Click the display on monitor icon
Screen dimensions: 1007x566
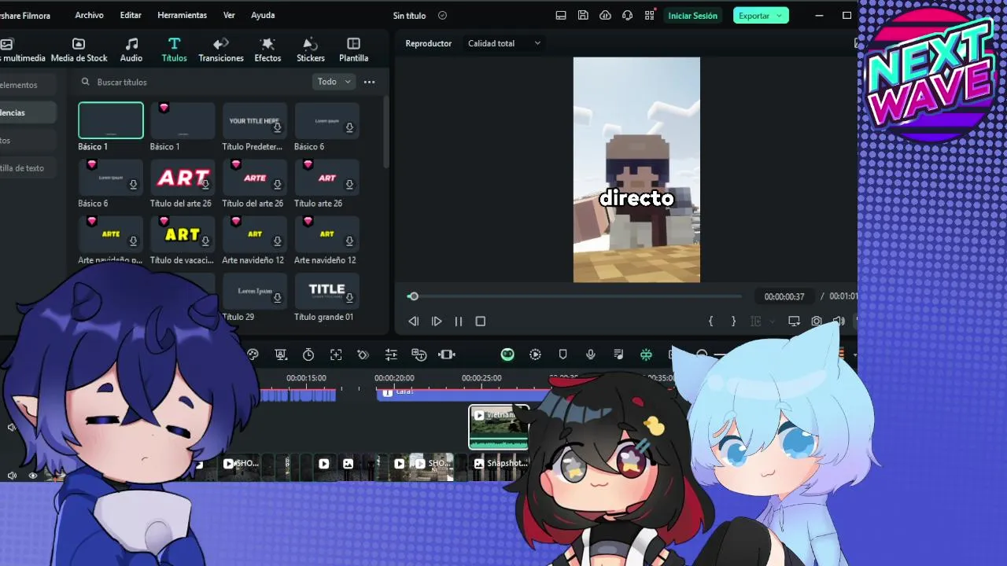click(794, 321)
